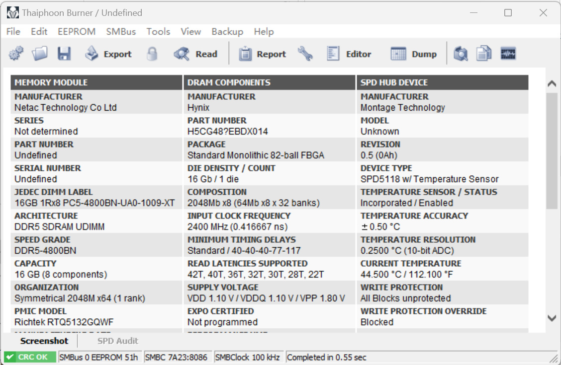Open the File menu
This screenshot has width=561, height=365.
[x=13, y=31]
